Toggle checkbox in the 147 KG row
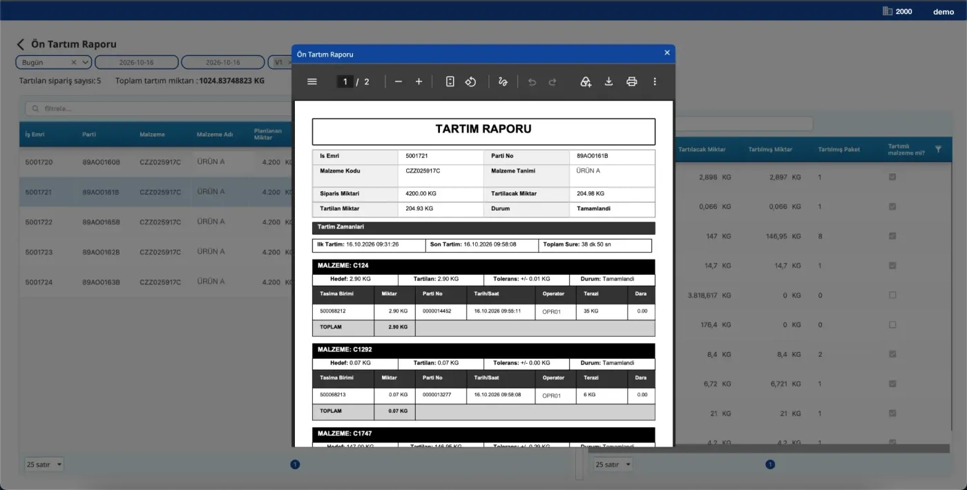Viewport: 967px width, 490px height. coord(892,236)
